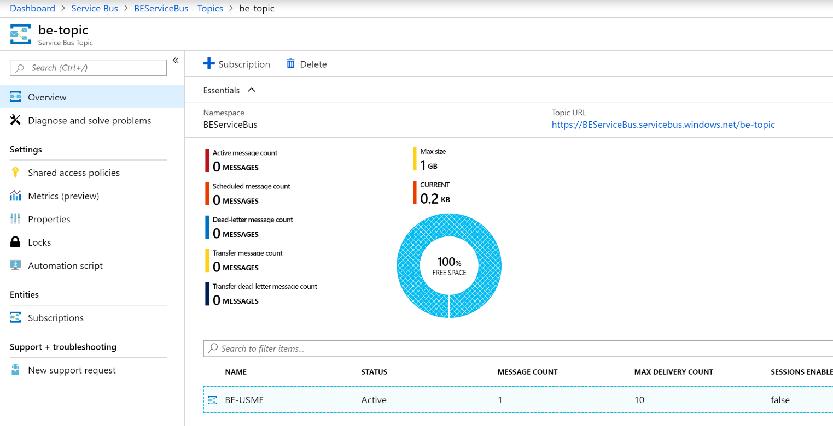Click the max delivery count value 10
The width and height of the screenshot is (833, 426).
[x=639, y=400]
